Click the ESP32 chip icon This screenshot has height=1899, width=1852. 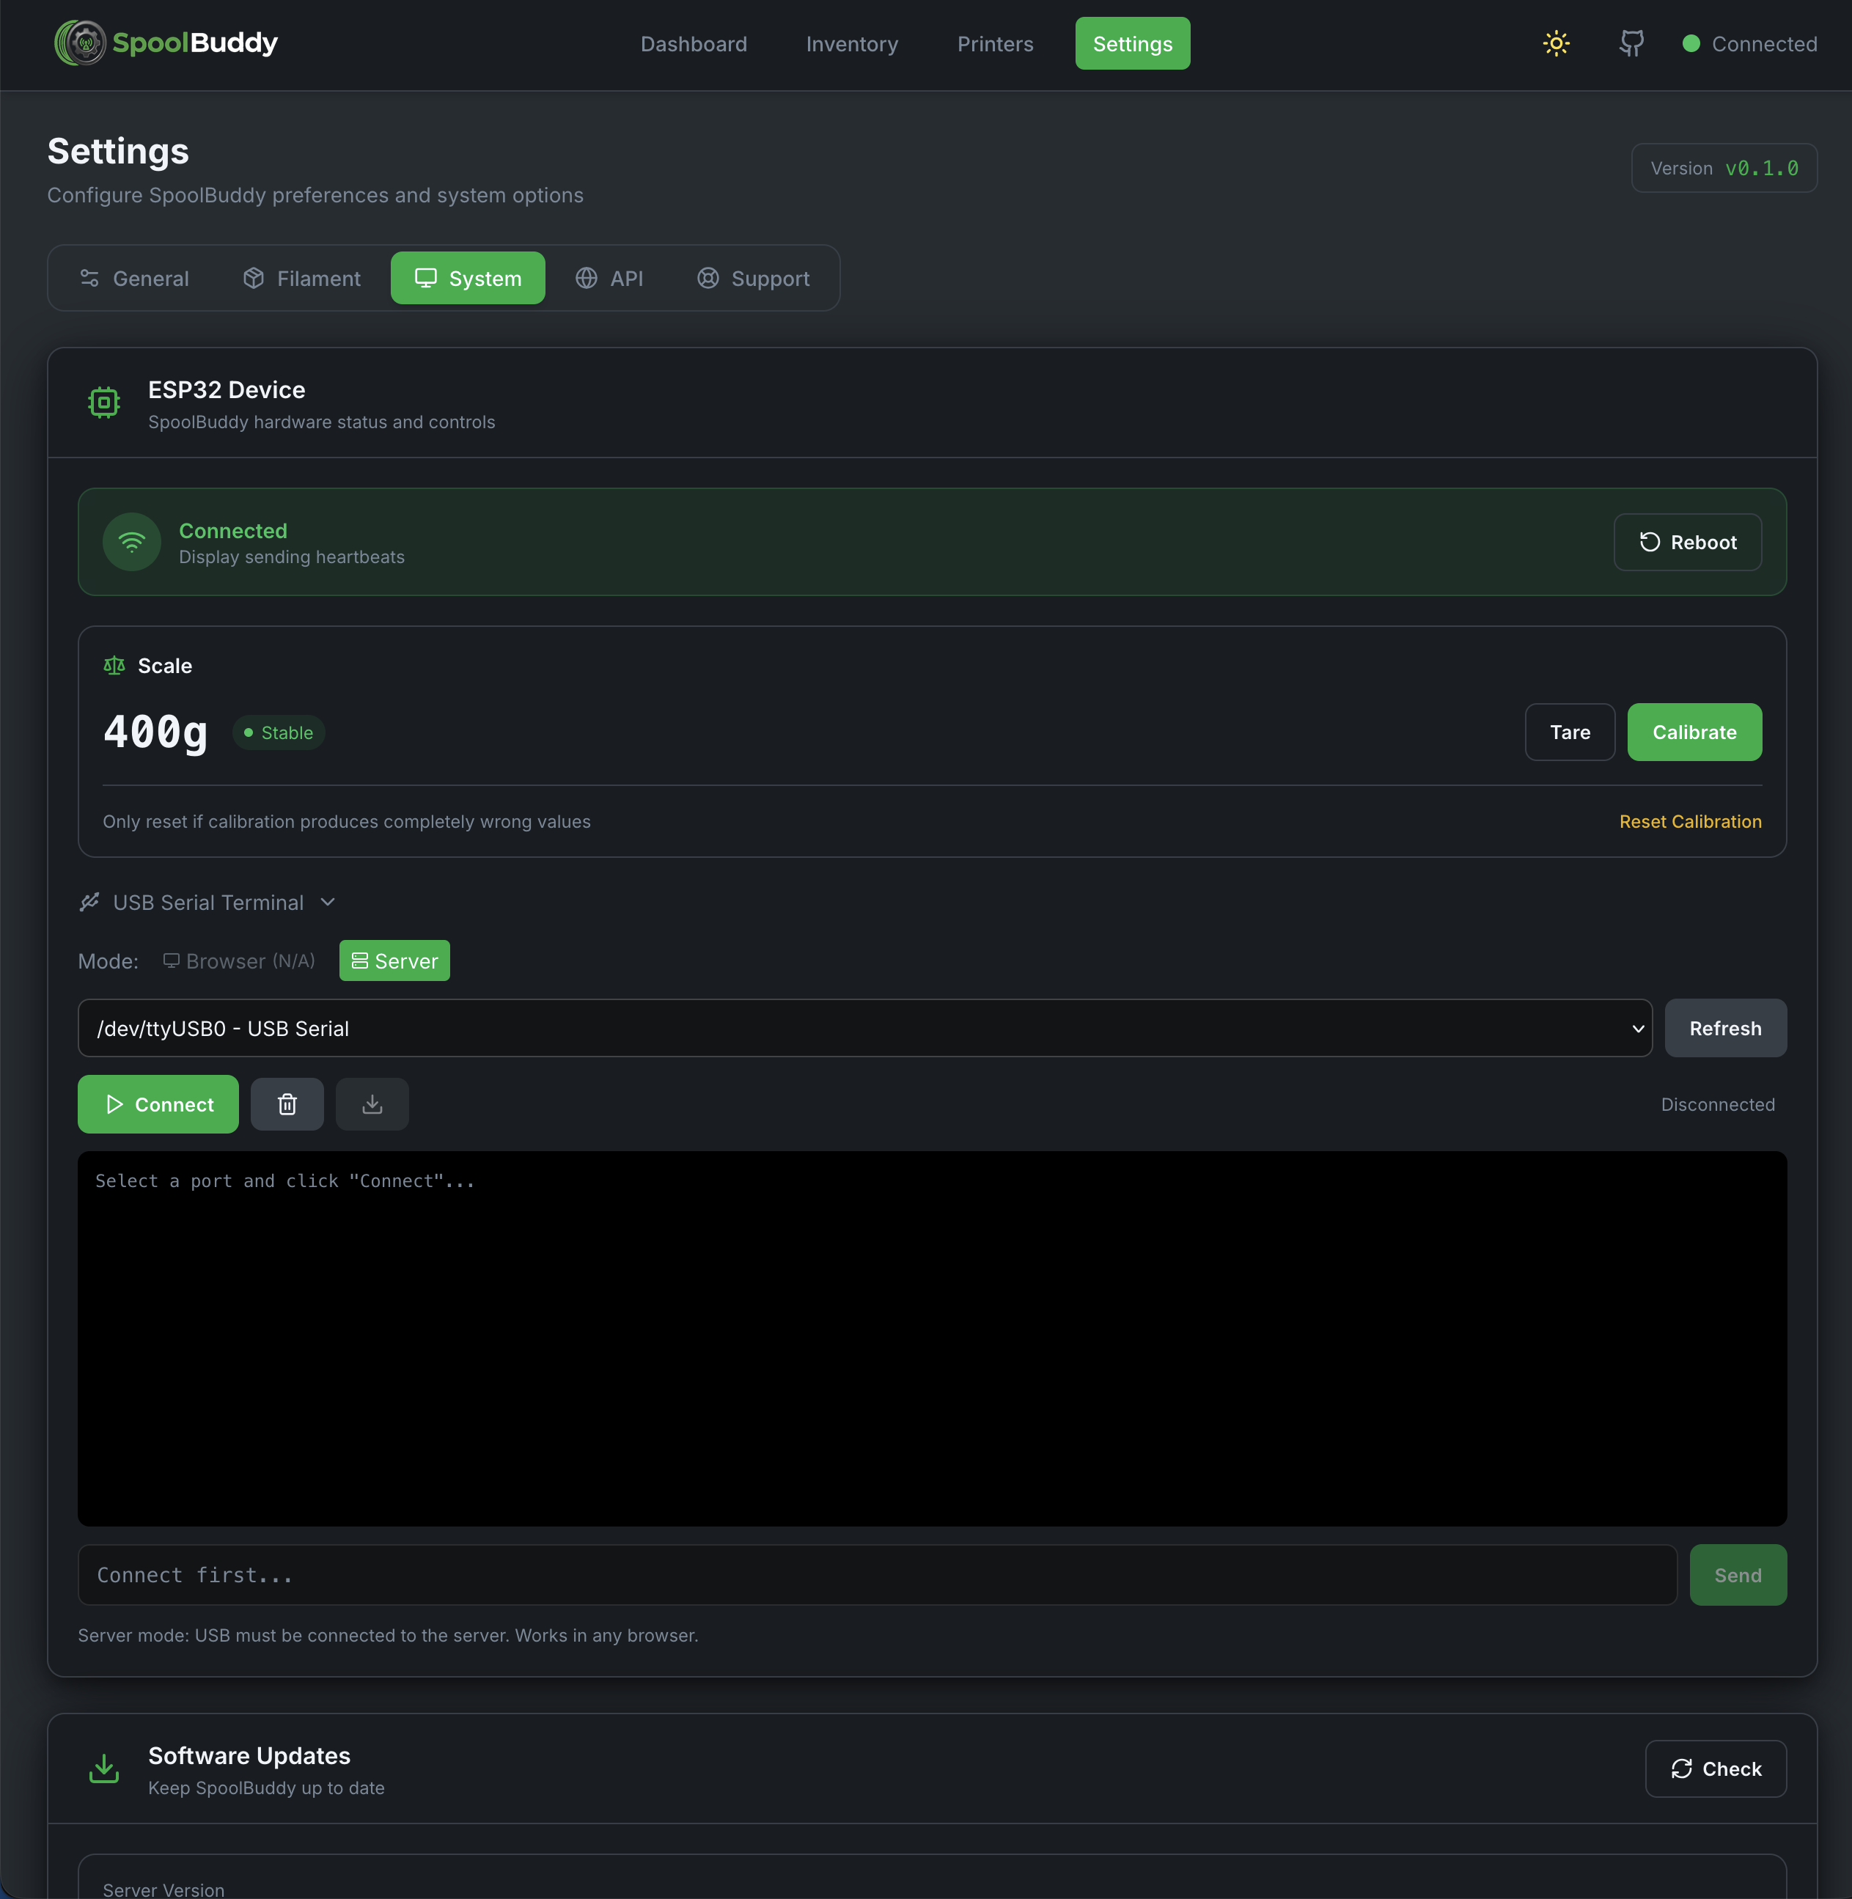pos(103,402)
